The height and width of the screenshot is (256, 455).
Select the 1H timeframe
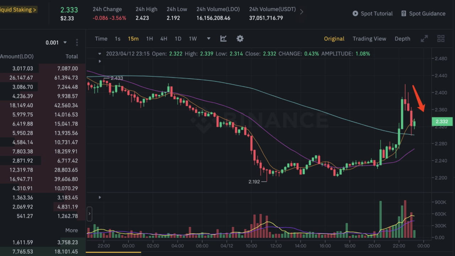coord(149,38)
